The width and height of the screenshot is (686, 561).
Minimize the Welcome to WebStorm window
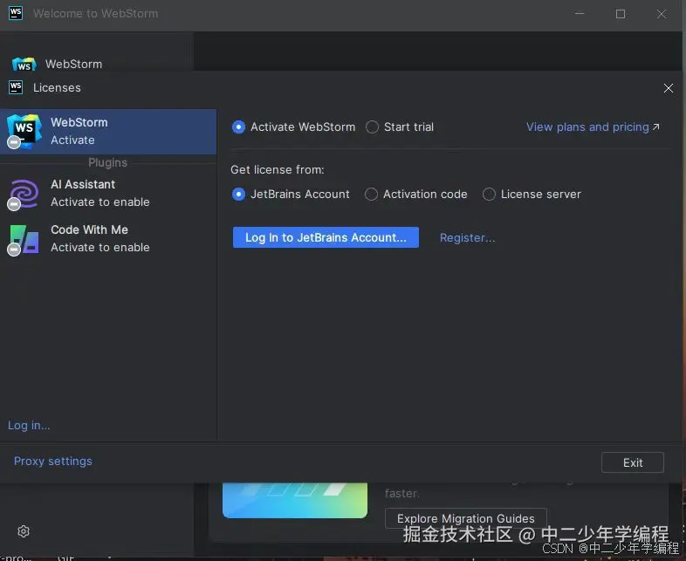click(580, 14)
